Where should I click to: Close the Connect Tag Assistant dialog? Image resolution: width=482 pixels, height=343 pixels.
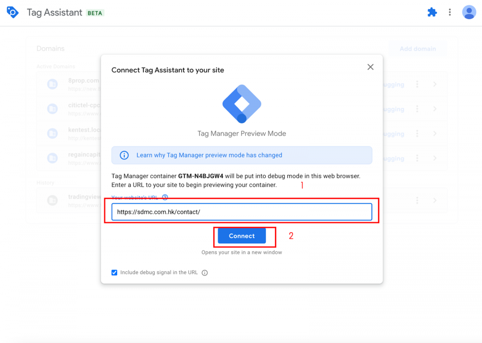pyautogui.click(x=370, y=67)
